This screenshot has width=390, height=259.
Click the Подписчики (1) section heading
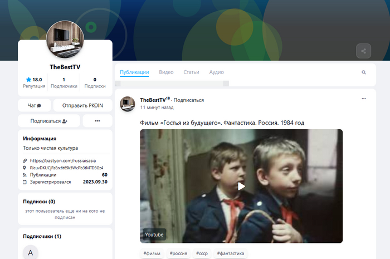42,236
